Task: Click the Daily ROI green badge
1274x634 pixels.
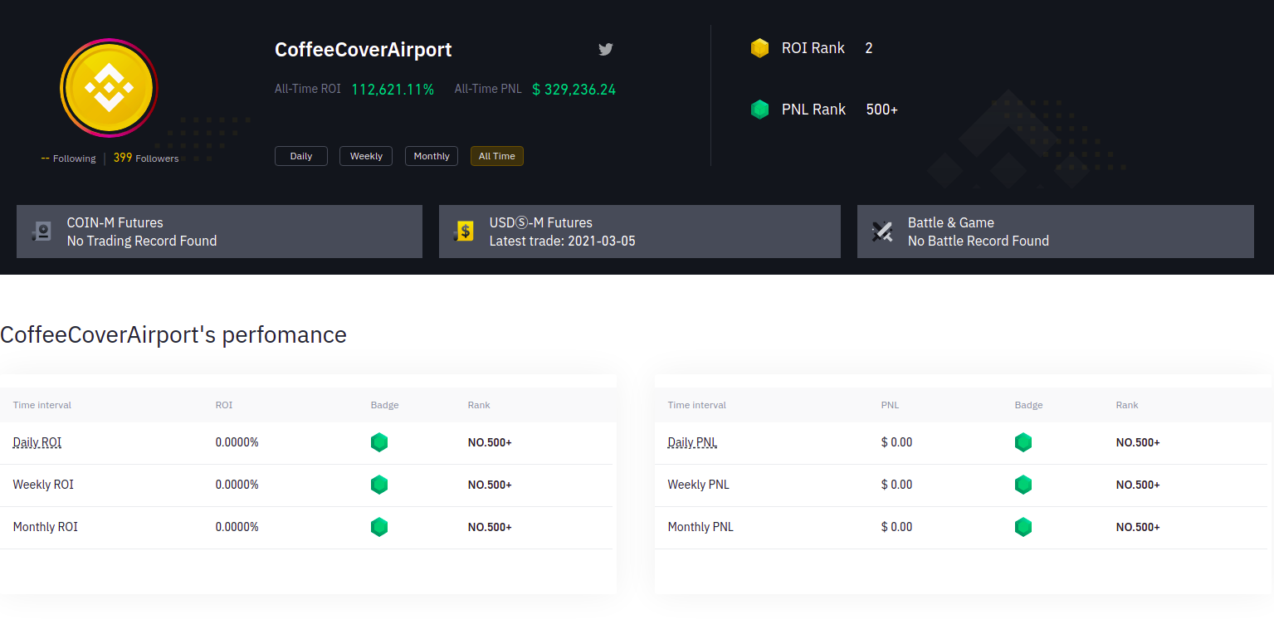Action: [379, 442]
